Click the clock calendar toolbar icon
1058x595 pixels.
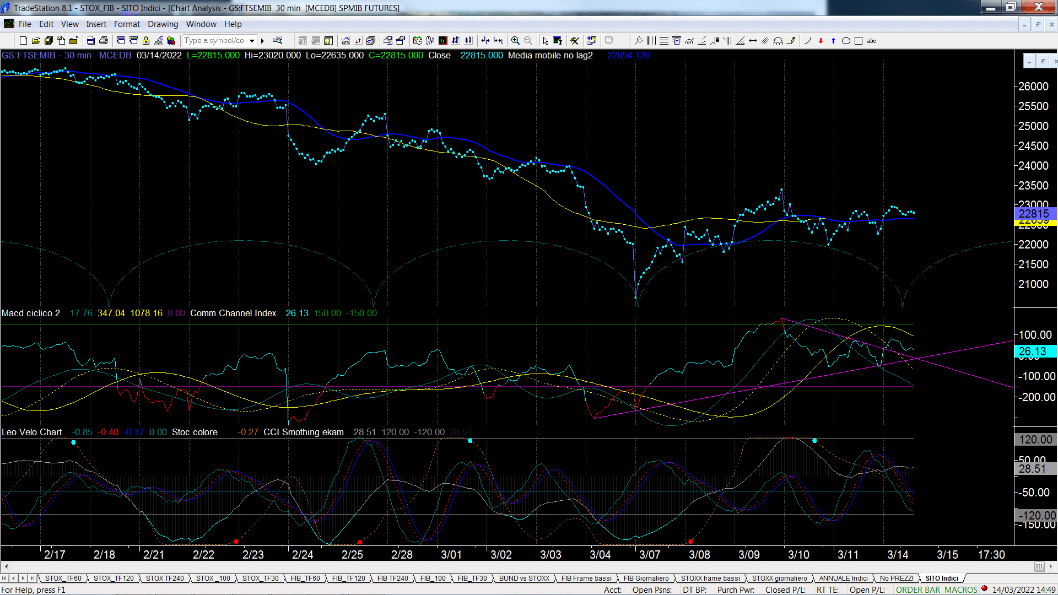(417, 41)
